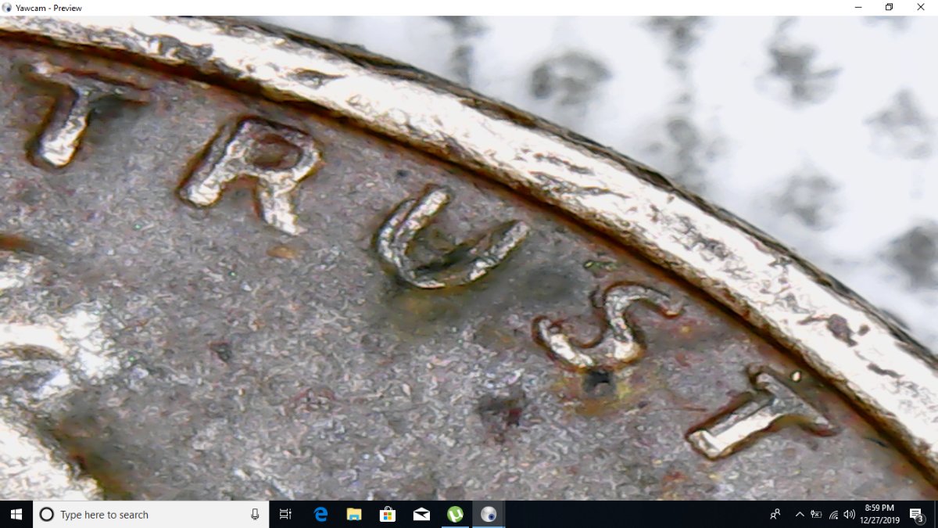Open Task View from taskbar
The width and height of the screenshot is (938, 528).
tap(285, 514)
